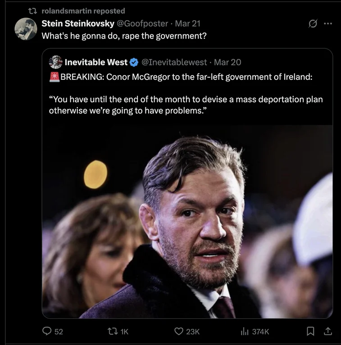Open the Mar 21 timestamp link
Viewport: 341px width, 345px height.
coord(188,23)
